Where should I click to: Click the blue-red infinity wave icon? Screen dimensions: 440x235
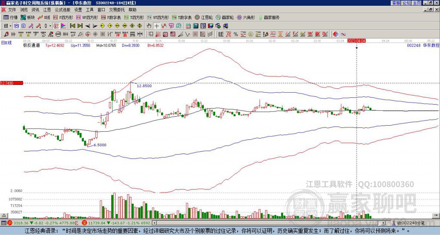(343, 34)
